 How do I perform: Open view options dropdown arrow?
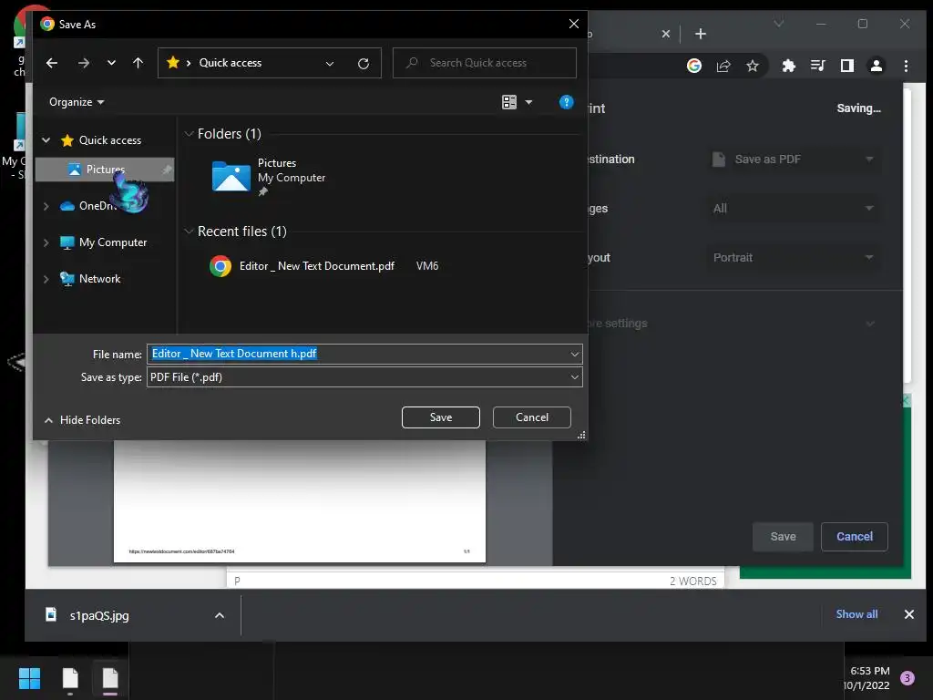pos(528,102)
